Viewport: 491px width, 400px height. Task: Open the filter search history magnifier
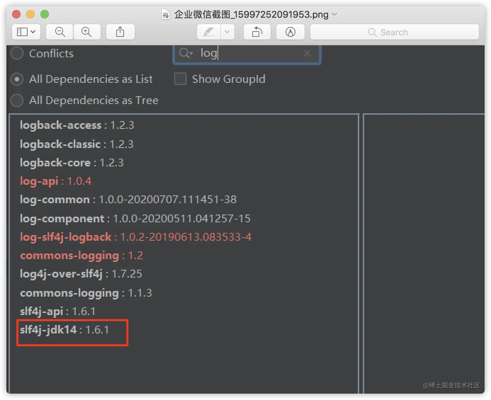[186, 53]
